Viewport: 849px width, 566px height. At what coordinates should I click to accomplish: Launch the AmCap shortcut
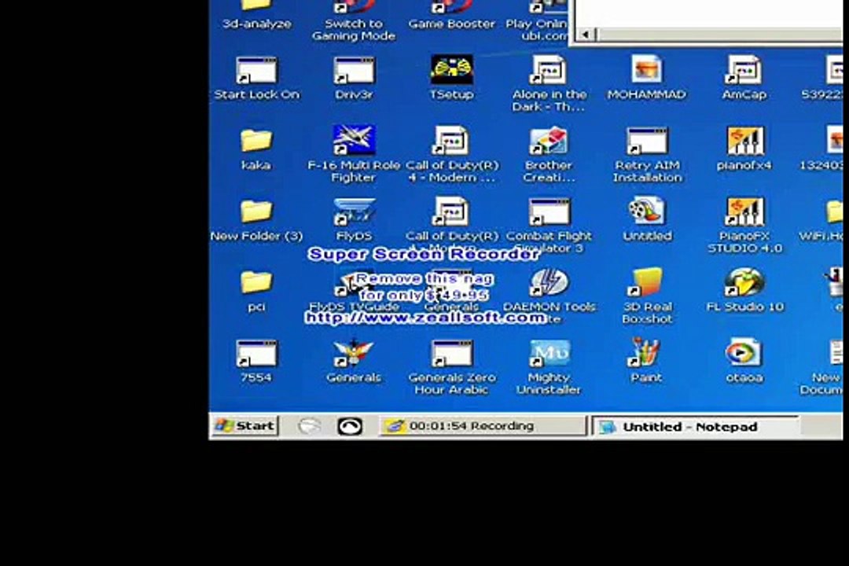(x=744, y=71)
